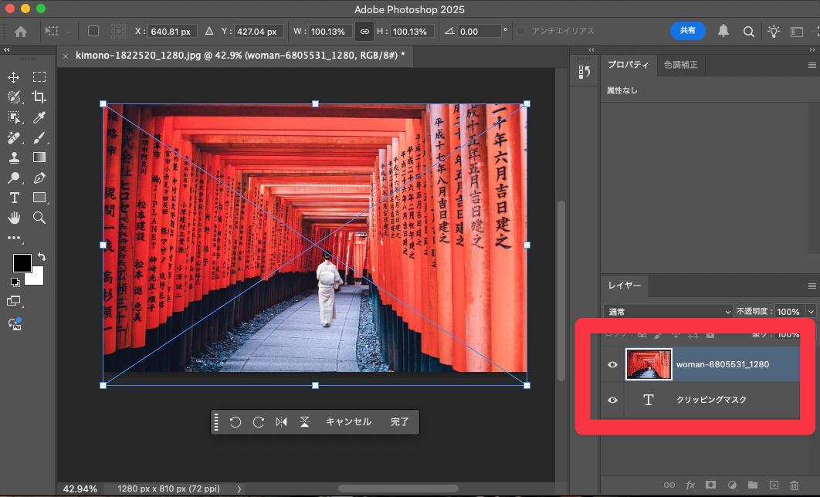
Task: Close the kimono document tab
Action: click(66, 56)
